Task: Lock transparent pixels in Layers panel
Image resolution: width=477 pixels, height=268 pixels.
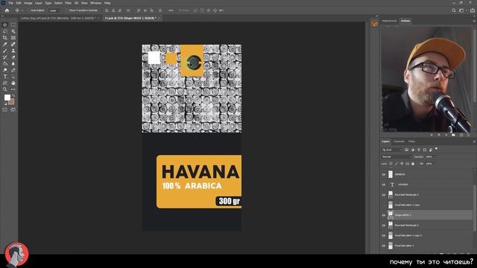Action: 391,164
